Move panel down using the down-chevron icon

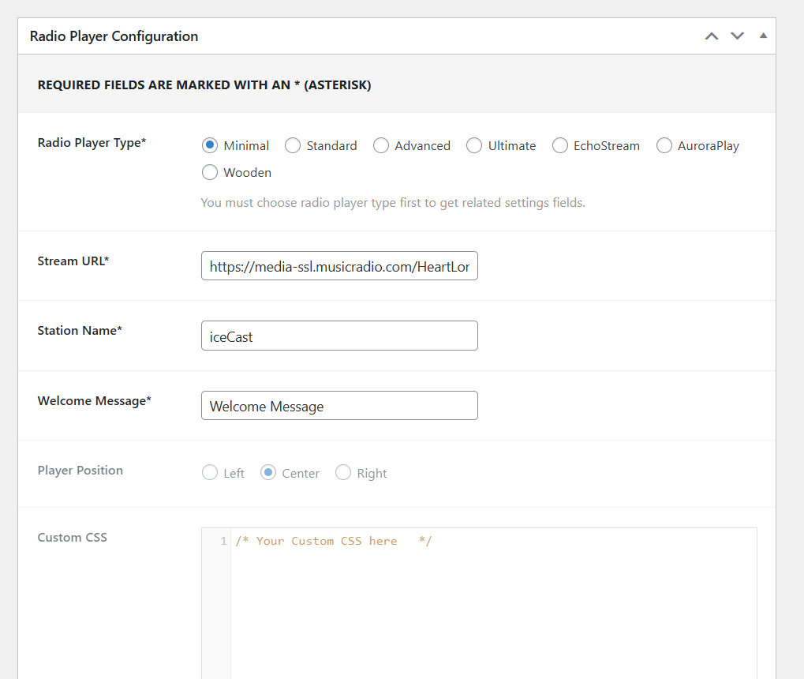coord(737,36)
